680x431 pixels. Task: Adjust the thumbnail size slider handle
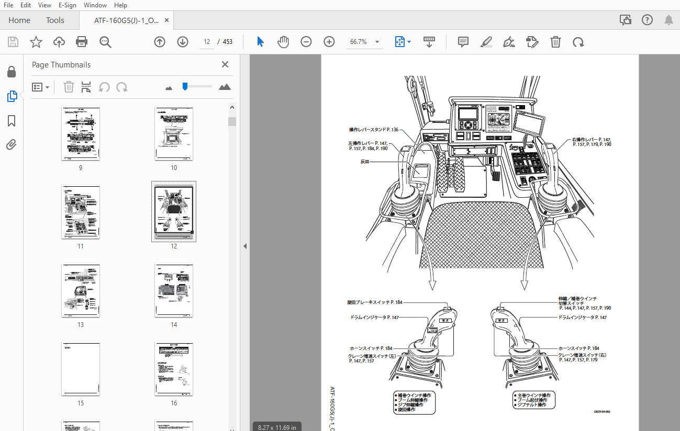click(185, 86)
